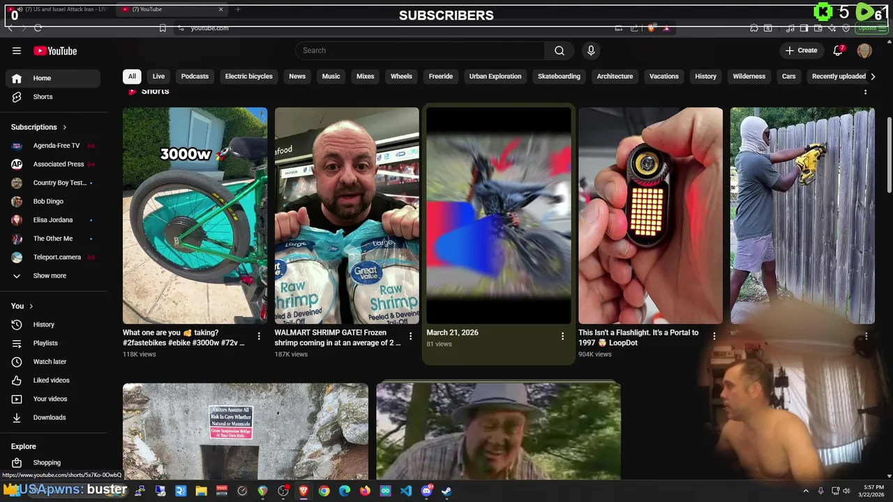Open Discord from the taskbar

tap(426, 491)
